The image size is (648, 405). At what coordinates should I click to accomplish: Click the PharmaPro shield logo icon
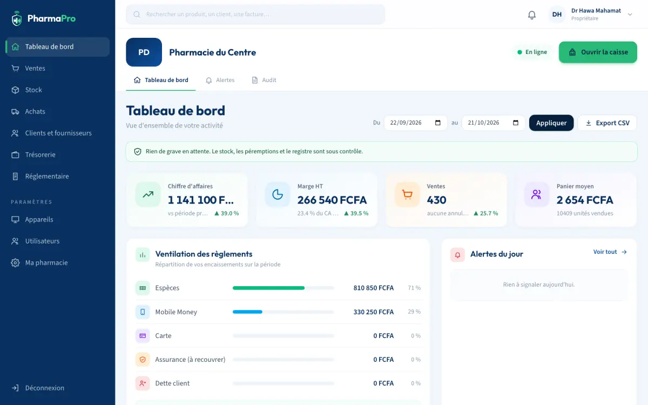(17, 19)
